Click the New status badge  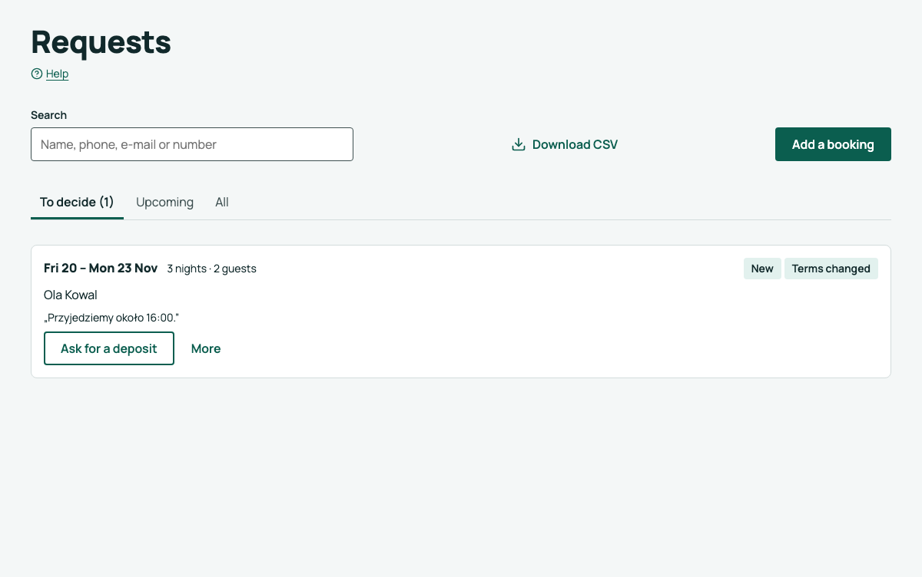click(762, 269)
